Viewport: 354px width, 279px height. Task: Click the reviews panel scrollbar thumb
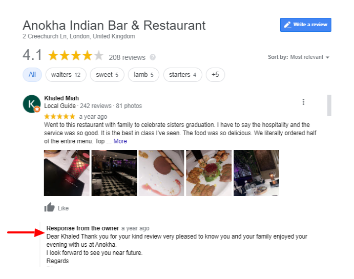click(x=329, y=105)
